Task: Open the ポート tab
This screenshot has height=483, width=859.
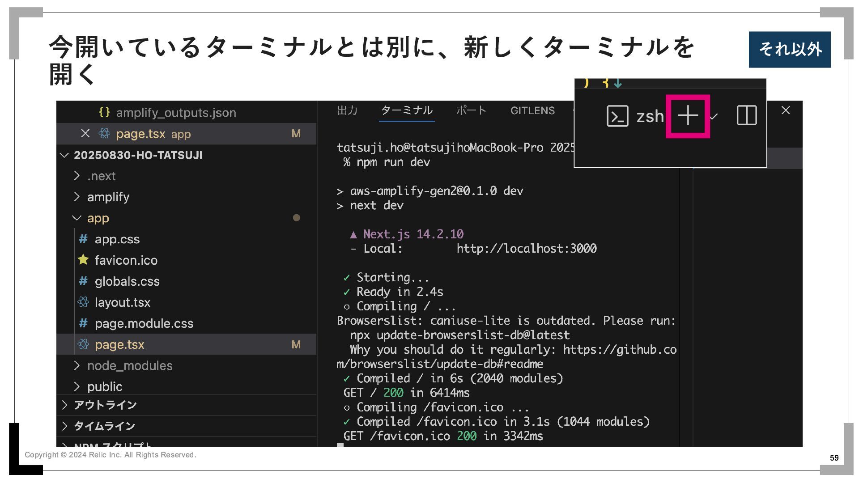Action: [x=471, y=110]
